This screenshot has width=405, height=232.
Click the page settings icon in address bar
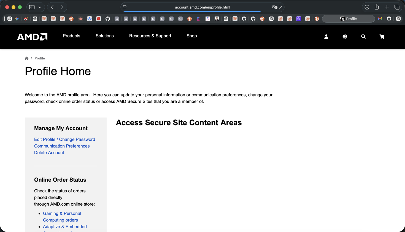click(125, 7)
